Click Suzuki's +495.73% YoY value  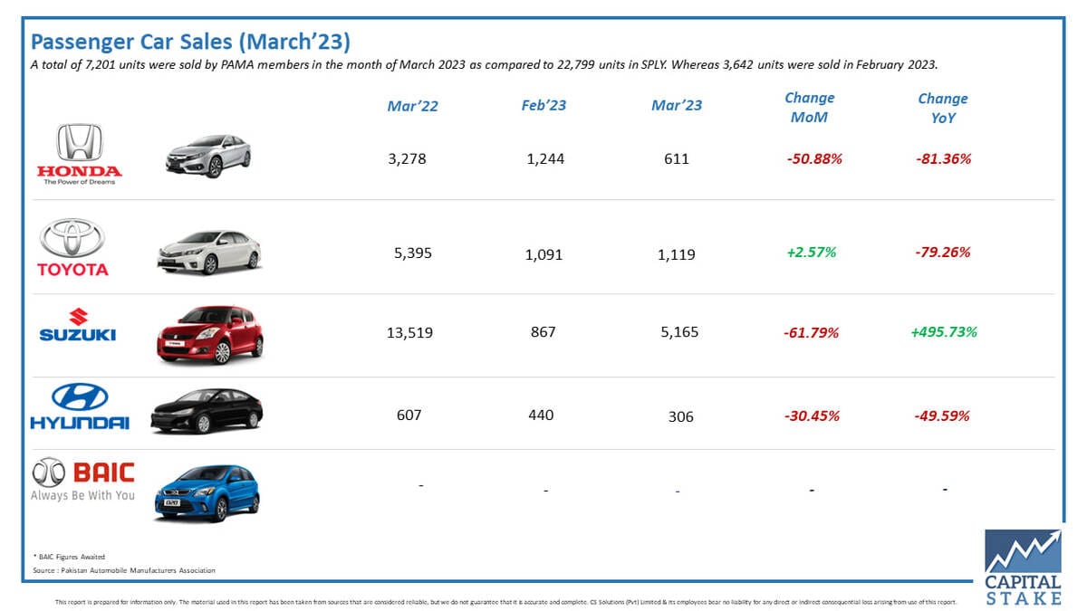coord(944,332)
